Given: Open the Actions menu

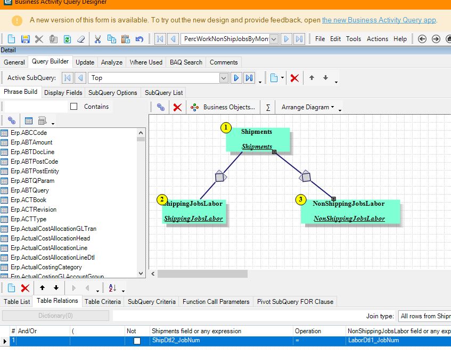Looking at the screenshot, I should (x=378, y=39).
